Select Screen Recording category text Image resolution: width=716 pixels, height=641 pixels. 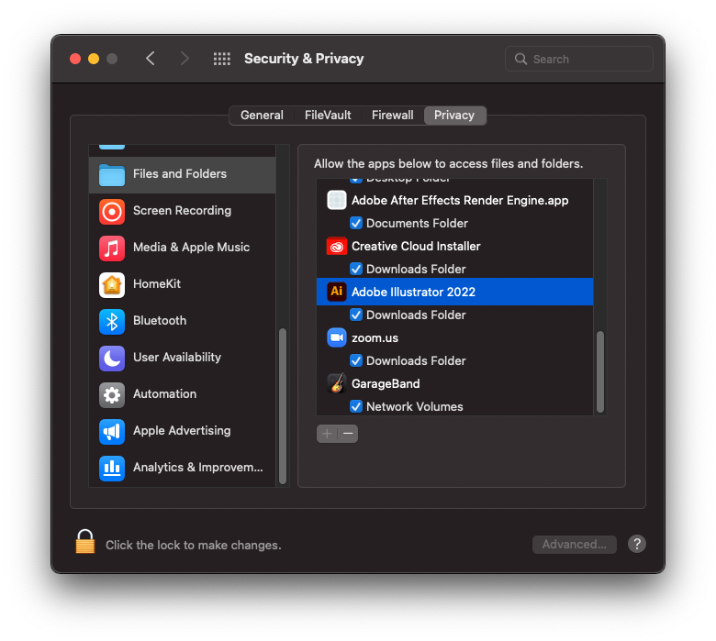pyautogui.click(x=182, y=210)
